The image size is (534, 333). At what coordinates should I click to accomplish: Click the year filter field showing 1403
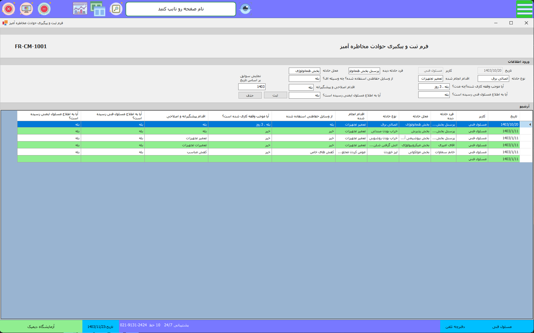[252, 87]
